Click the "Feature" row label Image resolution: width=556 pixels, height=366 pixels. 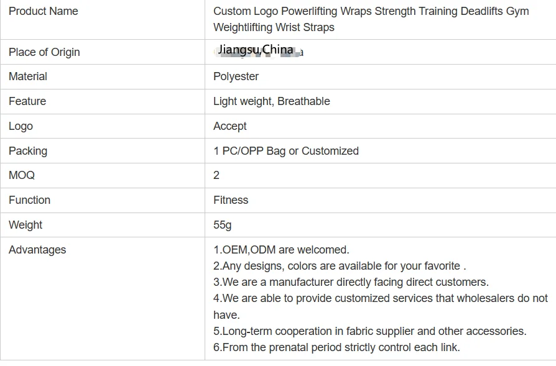(x=27, y=101)
